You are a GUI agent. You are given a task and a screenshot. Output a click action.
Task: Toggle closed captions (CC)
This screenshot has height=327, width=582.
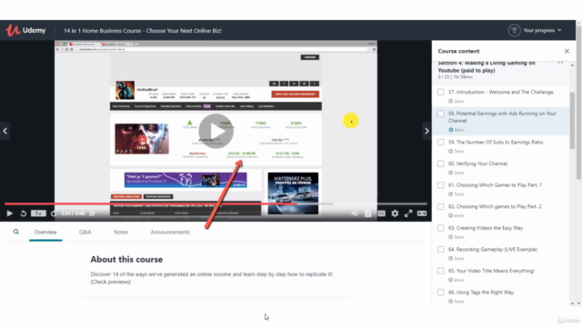tap(381, 213)
